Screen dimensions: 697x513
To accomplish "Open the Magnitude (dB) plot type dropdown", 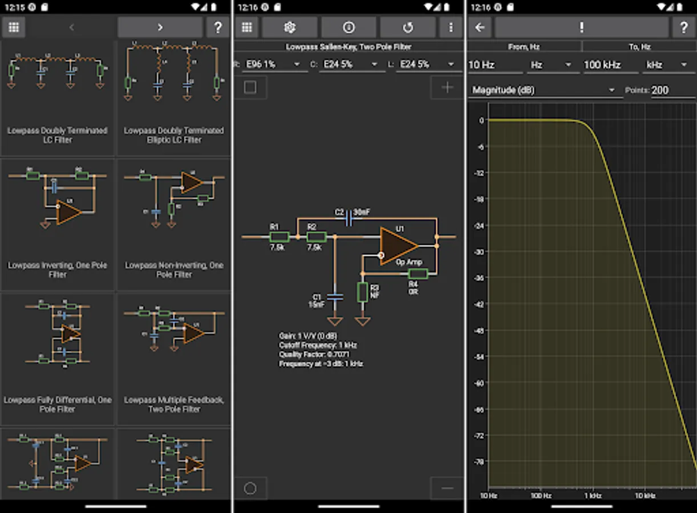I will [544, 90].
